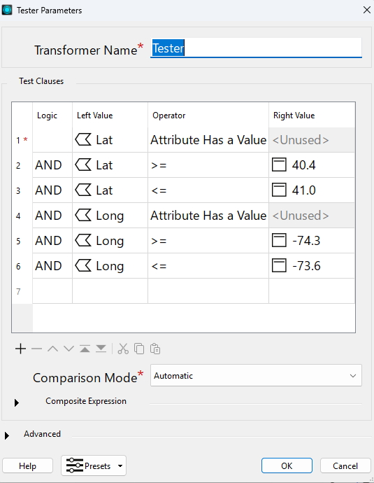The height and width of the screenshot is (483, 374).
Task: Cancel the Tester Parameters dialog
Action: point(345,465)
